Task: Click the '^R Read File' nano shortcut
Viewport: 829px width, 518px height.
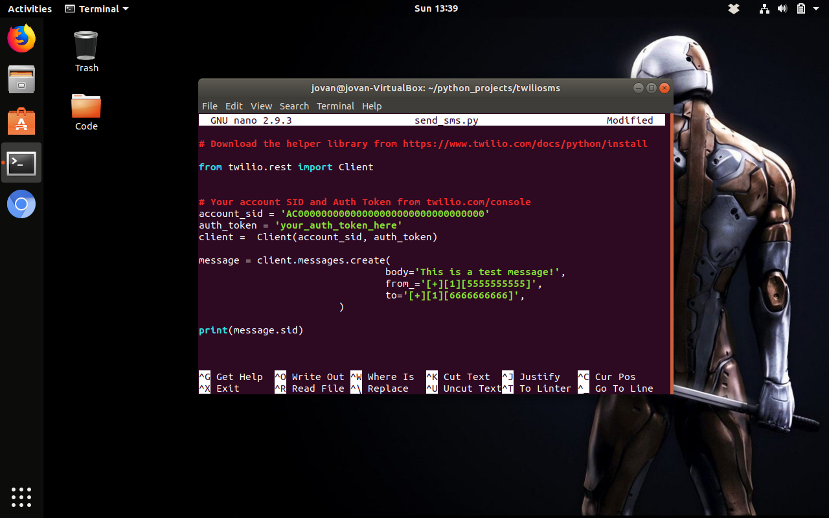Action: pyautogui.click(x=310, y=388)
